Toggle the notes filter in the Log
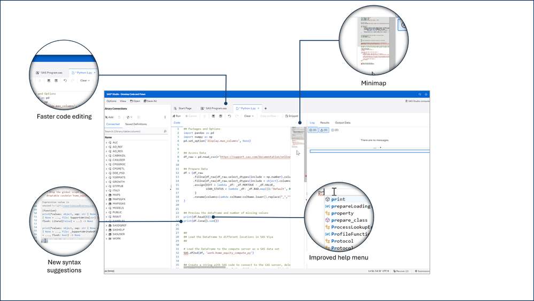Image resolution: width=534 pixels, height=301 pixels. [x=335, y=130]
